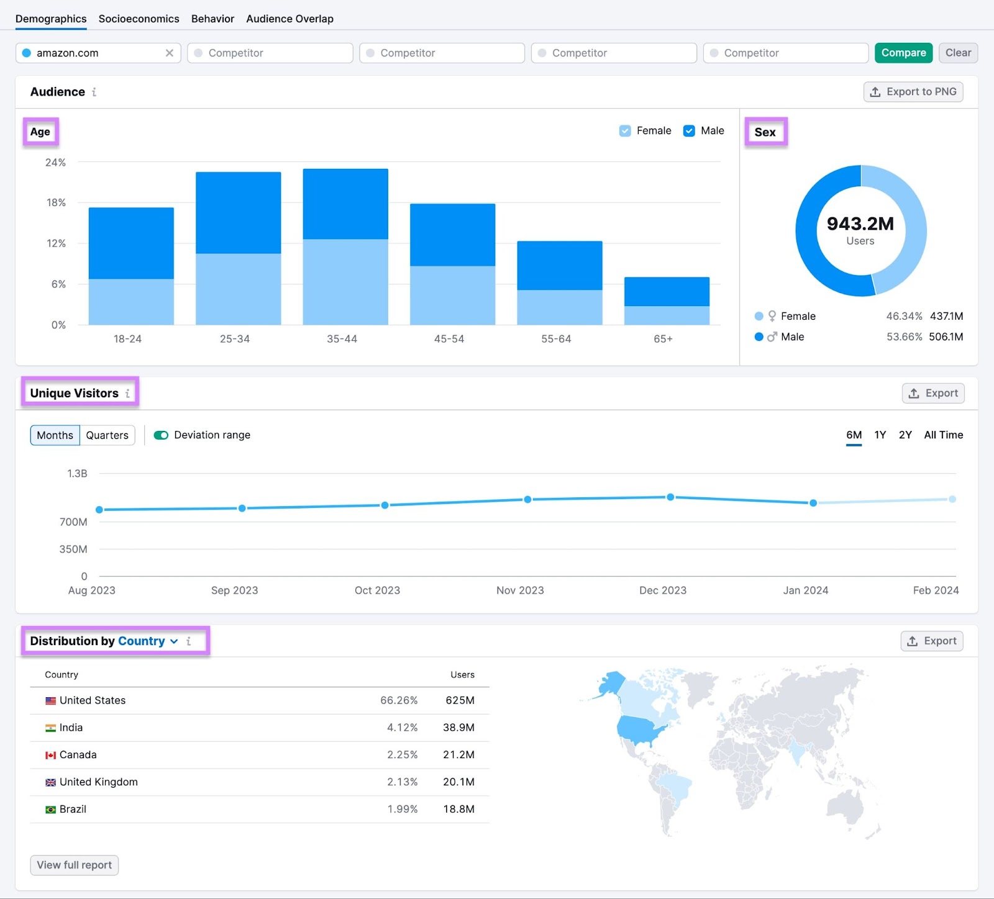Click the United States flag icon
This screenshot has height=899, width=994.
pyautogui.click(x=50, y=700)
